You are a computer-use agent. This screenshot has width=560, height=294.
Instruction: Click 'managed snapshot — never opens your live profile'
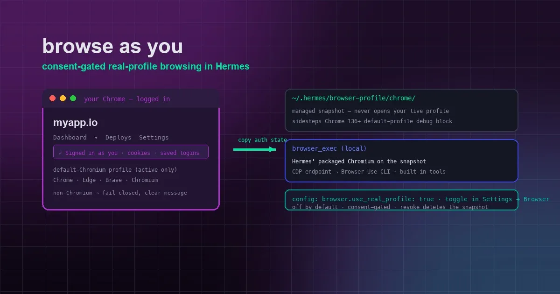coord(371,111)
